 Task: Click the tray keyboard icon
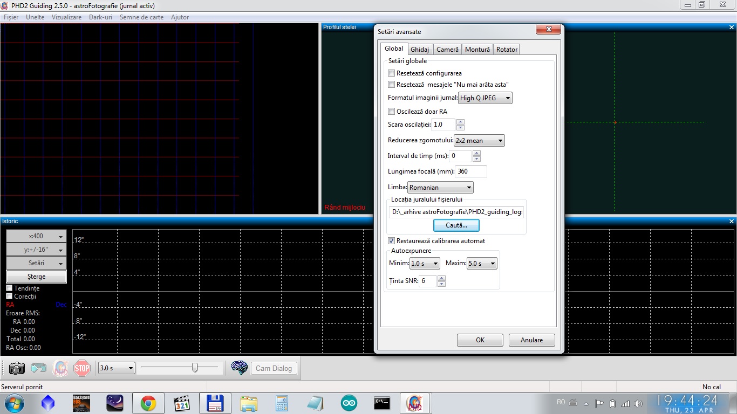573,403
